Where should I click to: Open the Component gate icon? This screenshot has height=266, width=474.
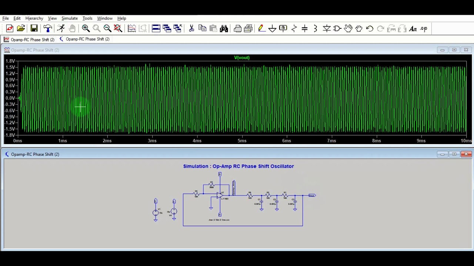coord(337,28)
